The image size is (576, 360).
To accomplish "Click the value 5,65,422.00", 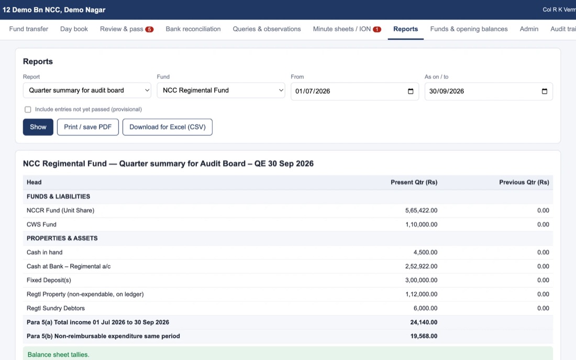I will click(422, 210).
